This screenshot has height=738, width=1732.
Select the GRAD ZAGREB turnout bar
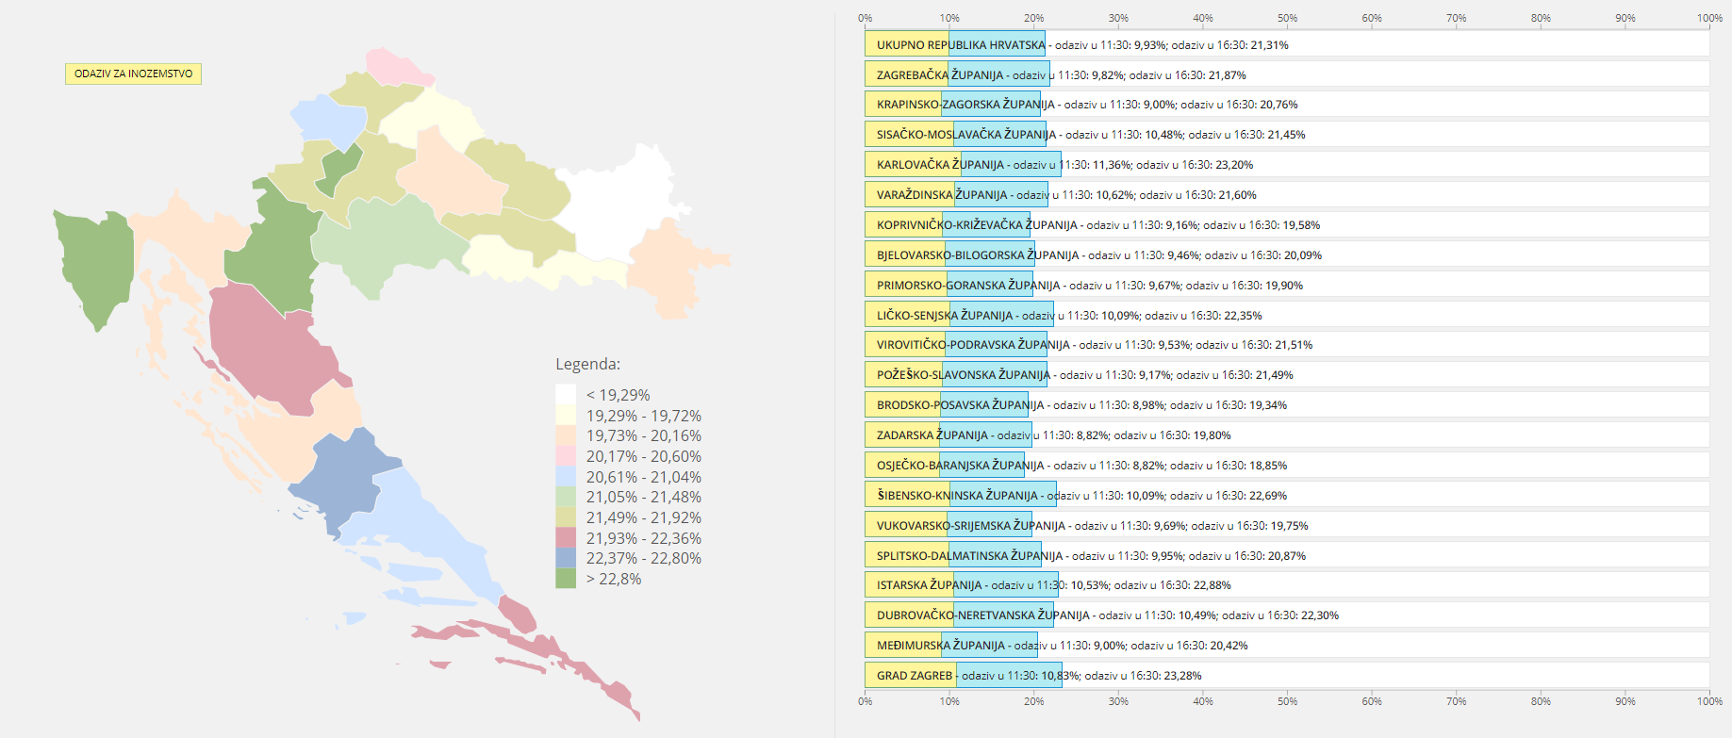coord(963,676)
